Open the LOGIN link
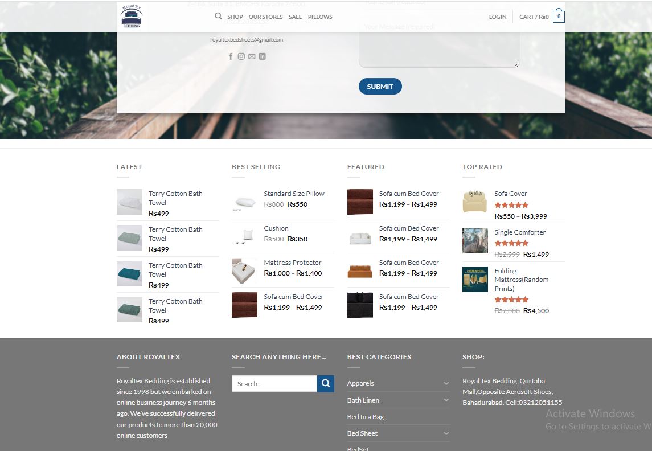 point(498,17)
